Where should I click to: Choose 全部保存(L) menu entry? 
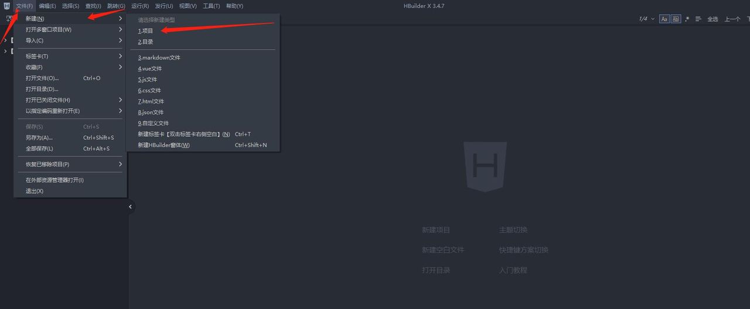click(x=70, y=149)
